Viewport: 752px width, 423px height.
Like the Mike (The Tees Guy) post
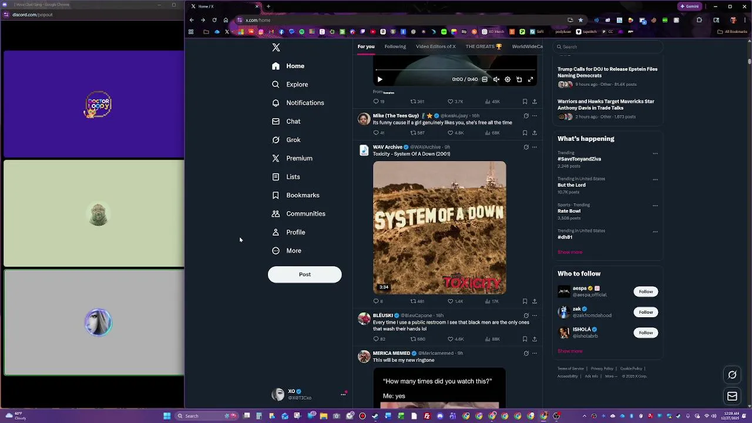click(456, 133)
